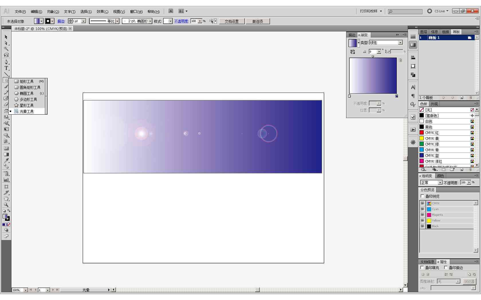Viewport: 481px width, 300px height.
Task: Select the Artboard tool
Action: (x=6, y=187)
